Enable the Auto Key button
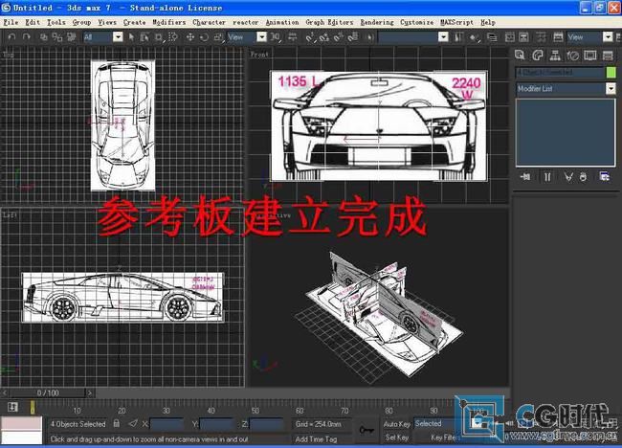Screen dimensions: 622x448 click(x=397, y=424)
